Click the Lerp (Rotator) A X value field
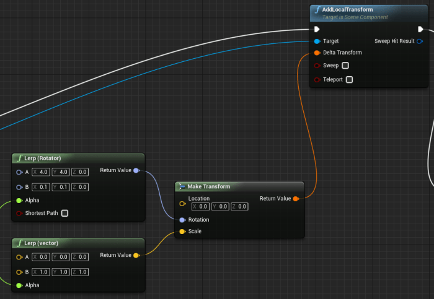The height and width of the screenshot is (299, 434). [x=43, y=172]
